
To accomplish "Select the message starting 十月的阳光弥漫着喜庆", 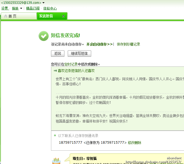I will pyautogui.click(x=120, y=100).
